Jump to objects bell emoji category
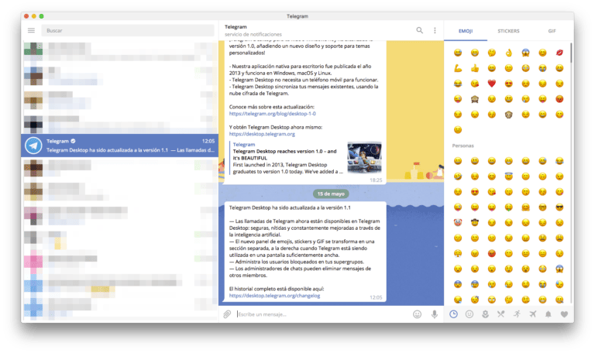 (x=549, y=314)
